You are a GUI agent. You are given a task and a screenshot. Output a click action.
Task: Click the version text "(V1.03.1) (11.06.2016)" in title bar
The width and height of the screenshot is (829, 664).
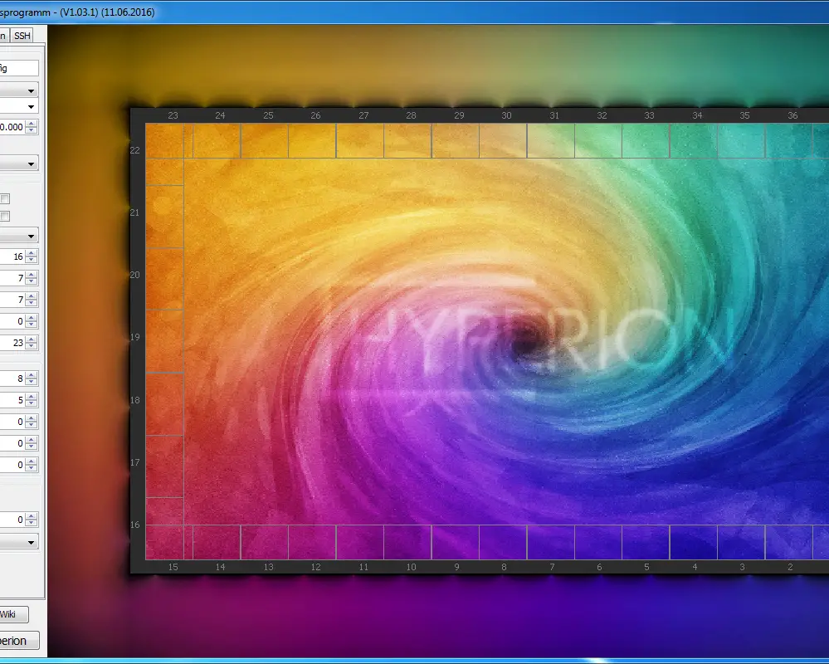click(x=107, y=12)
